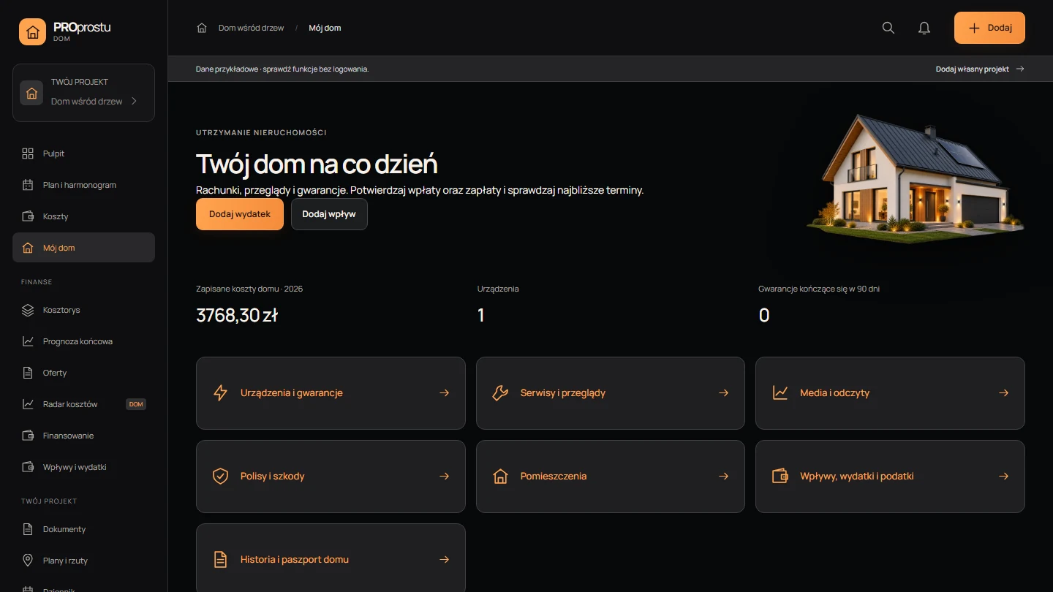The width and height of the screenshot is (1053, 592).
Task: Select Mój dom in sidebar
Action: (x=83, y=248)
